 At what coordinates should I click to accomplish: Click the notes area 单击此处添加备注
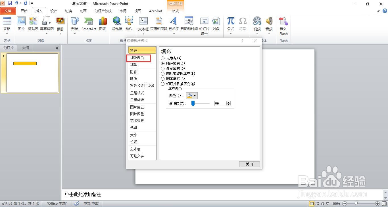coord(83,195)
